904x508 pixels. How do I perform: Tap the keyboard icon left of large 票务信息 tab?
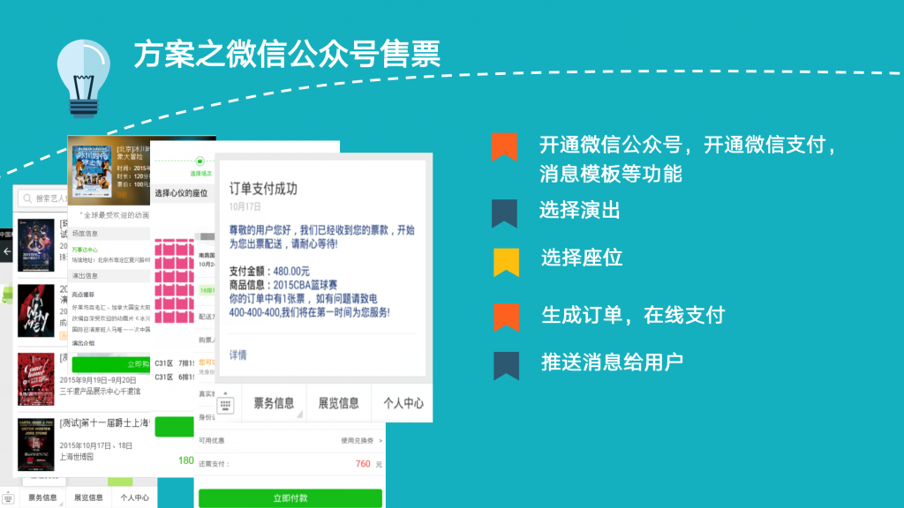(x=224, y=404)
